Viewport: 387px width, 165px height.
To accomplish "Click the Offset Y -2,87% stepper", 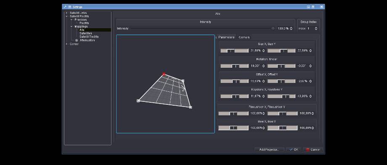I will click(x=310, y=81).
